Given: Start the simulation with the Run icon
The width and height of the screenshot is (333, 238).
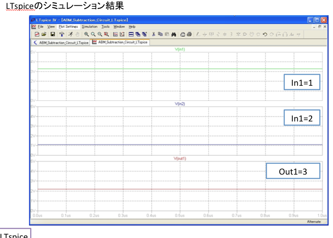Looking at the screenshot, I should point(71,34).
